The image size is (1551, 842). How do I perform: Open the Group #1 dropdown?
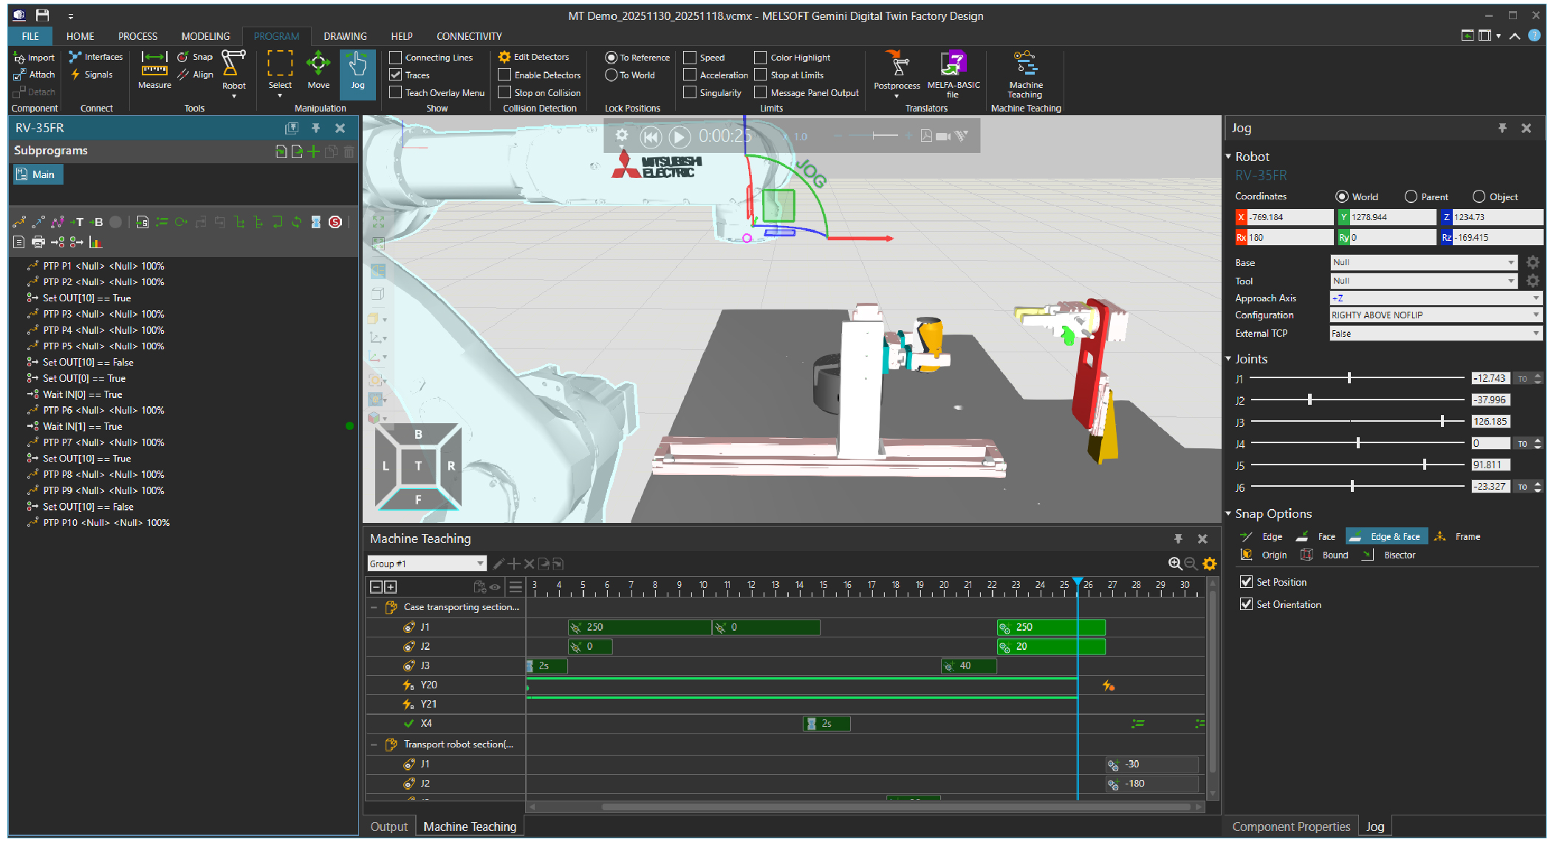click(427, 564)
